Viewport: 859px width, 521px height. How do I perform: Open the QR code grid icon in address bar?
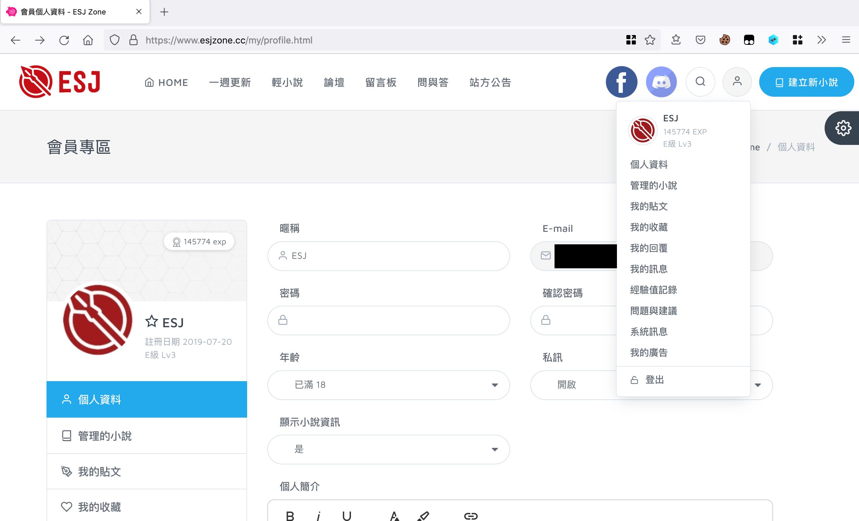click(x=631, y=40)
